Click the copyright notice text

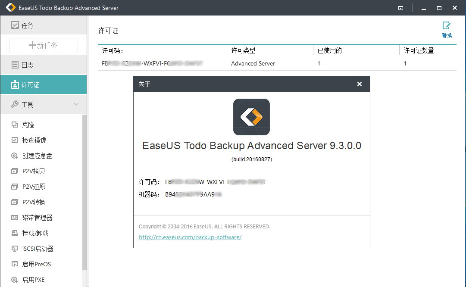point(204,226)
